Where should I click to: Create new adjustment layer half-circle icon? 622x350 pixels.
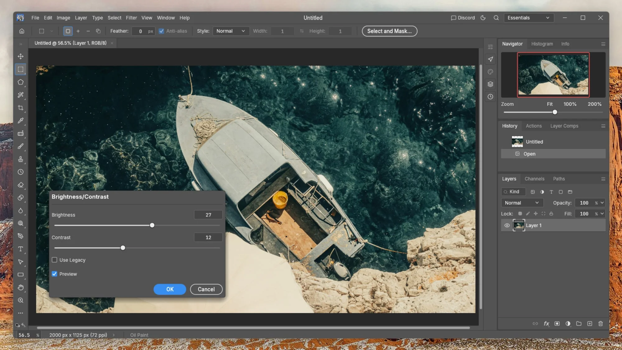[568, 324]
